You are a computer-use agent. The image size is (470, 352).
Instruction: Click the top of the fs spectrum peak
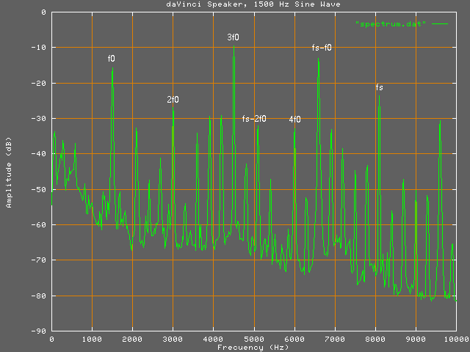(x=379, y=96)
